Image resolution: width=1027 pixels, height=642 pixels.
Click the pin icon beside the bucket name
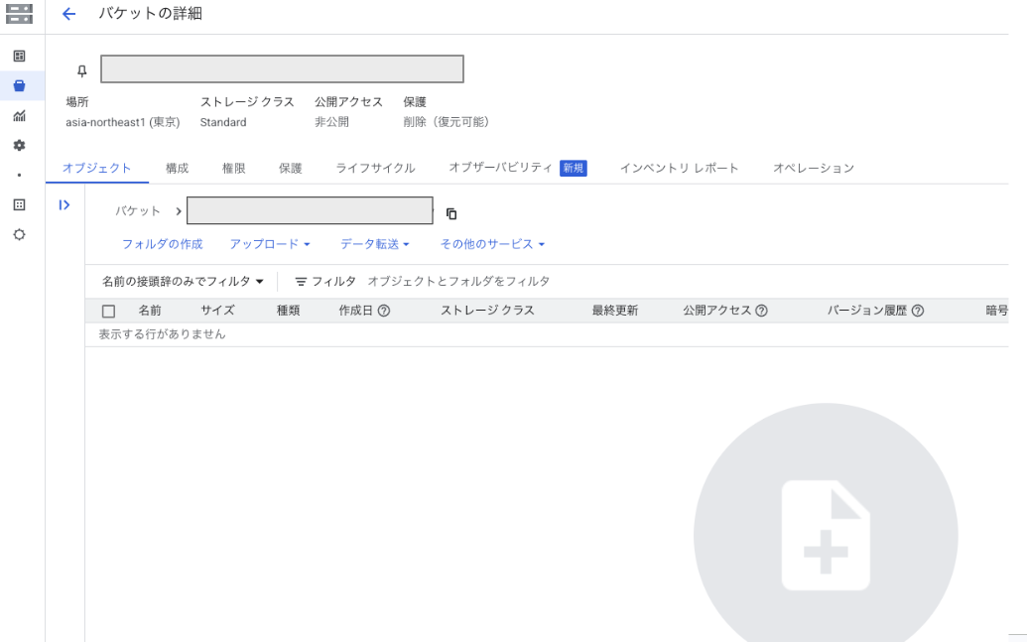pos(82,70)
